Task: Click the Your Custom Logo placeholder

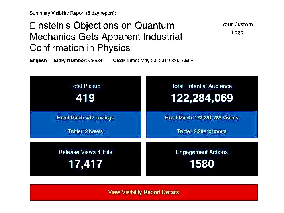Action: point(237,28)
